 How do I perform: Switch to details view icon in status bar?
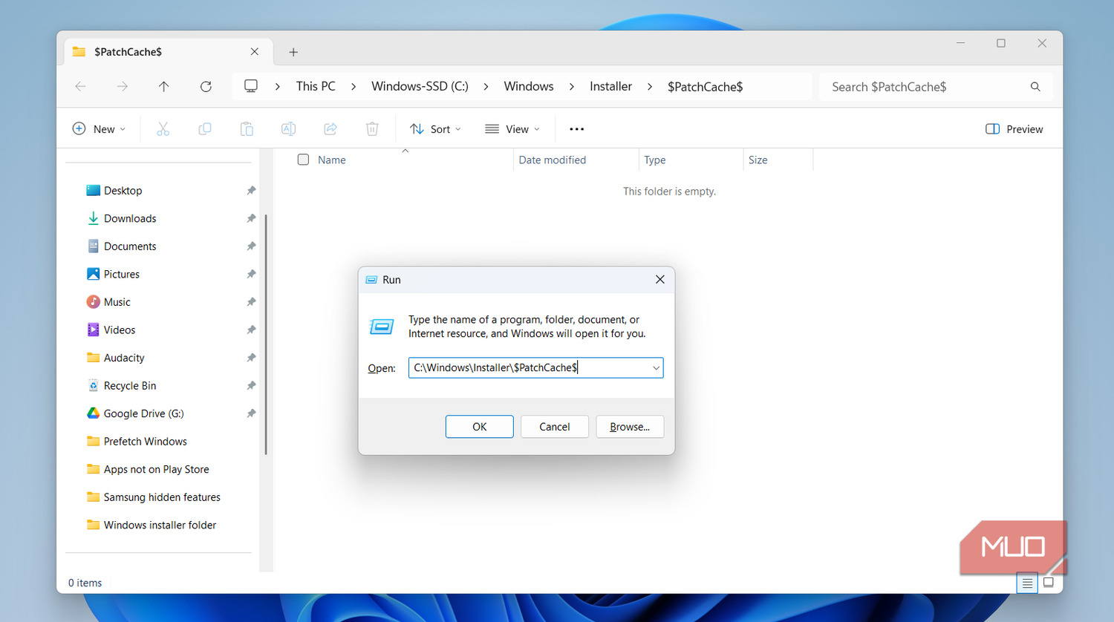point(1027,583)
